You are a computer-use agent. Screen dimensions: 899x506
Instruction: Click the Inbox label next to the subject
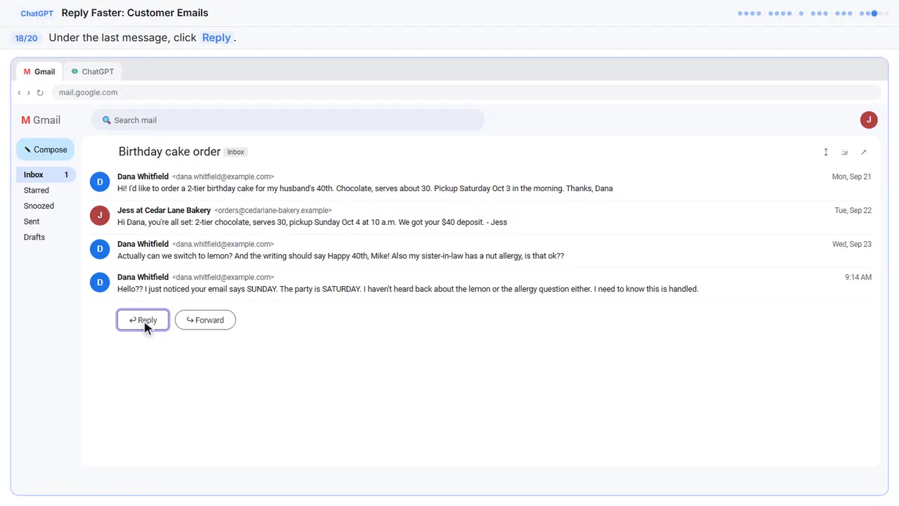[x=236, y=152]
